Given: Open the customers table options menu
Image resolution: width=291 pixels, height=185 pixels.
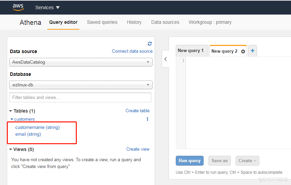Looking at the screenshot, I should click(x=148, y=119).
